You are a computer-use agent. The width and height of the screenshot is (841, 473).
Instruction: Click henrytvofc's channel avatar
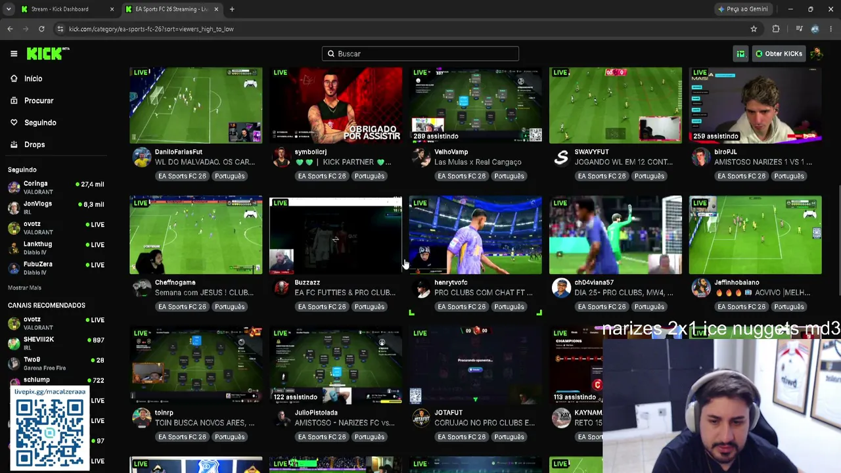[x=421, y=288]
